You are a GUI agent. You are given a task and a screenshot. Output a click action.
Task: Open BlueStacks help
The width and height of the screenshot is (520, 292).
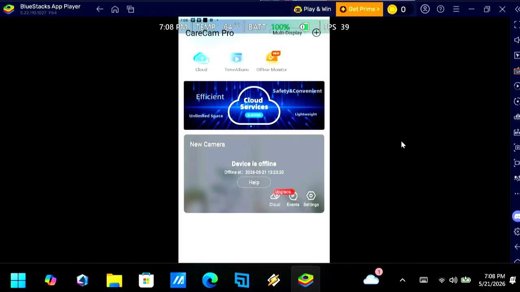[440, 9]
